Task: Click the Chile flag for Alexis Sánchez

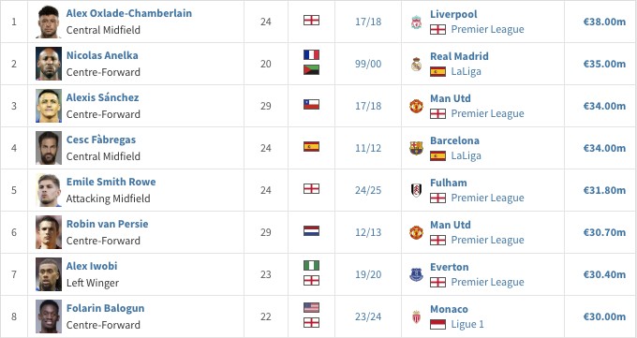Action: (311, 105)
